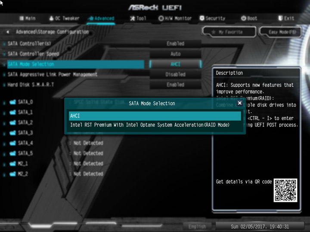Click the Boot tab power icon
The width and height of the screenshot is (310, 232).
click(244, 18)
